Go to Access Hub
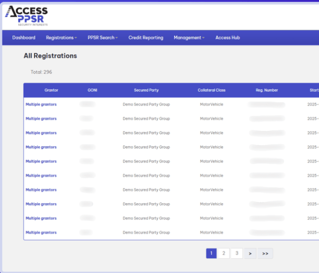Viewport: 319px width, 273px height. [228, 37]
